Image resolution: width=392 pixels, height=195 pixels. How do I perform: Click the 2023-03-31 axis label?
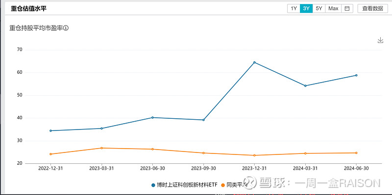101,168
